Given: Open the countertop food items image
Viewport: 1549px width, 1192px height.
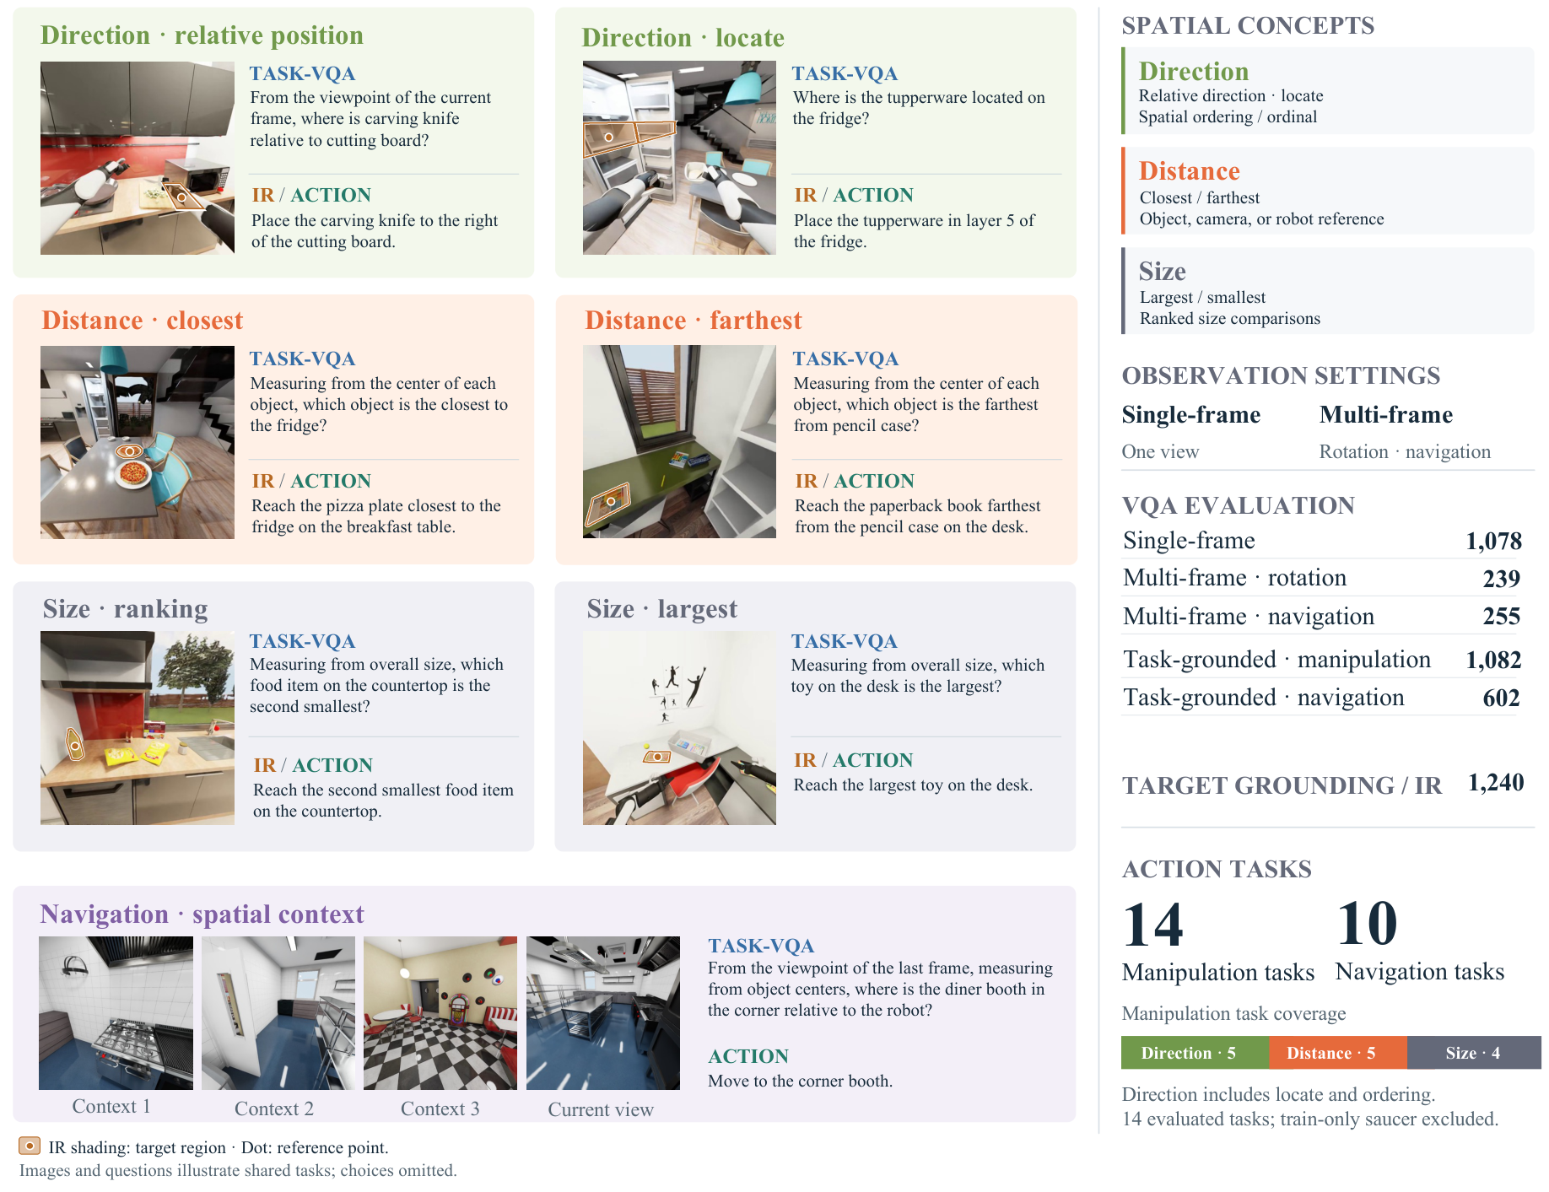Looking at the screenshot, I should (x=138, y=728).
